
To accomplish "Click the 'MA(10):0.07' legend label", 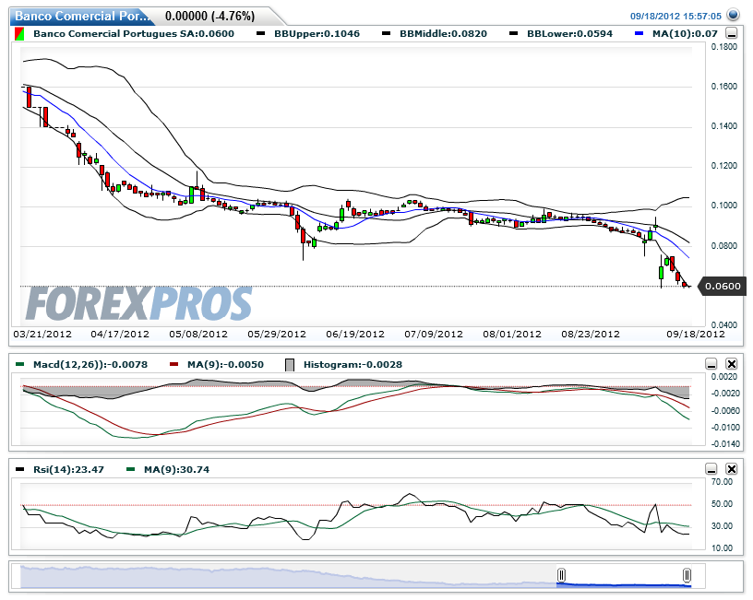I will (x=685, y=34).
